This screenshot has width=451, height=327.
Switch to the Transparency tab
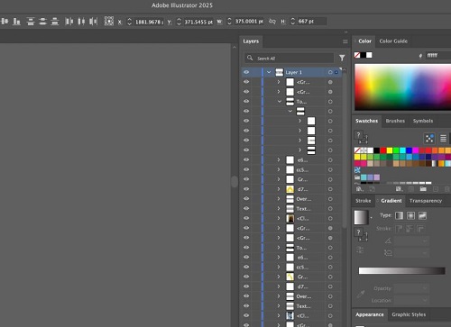[426, 201]
